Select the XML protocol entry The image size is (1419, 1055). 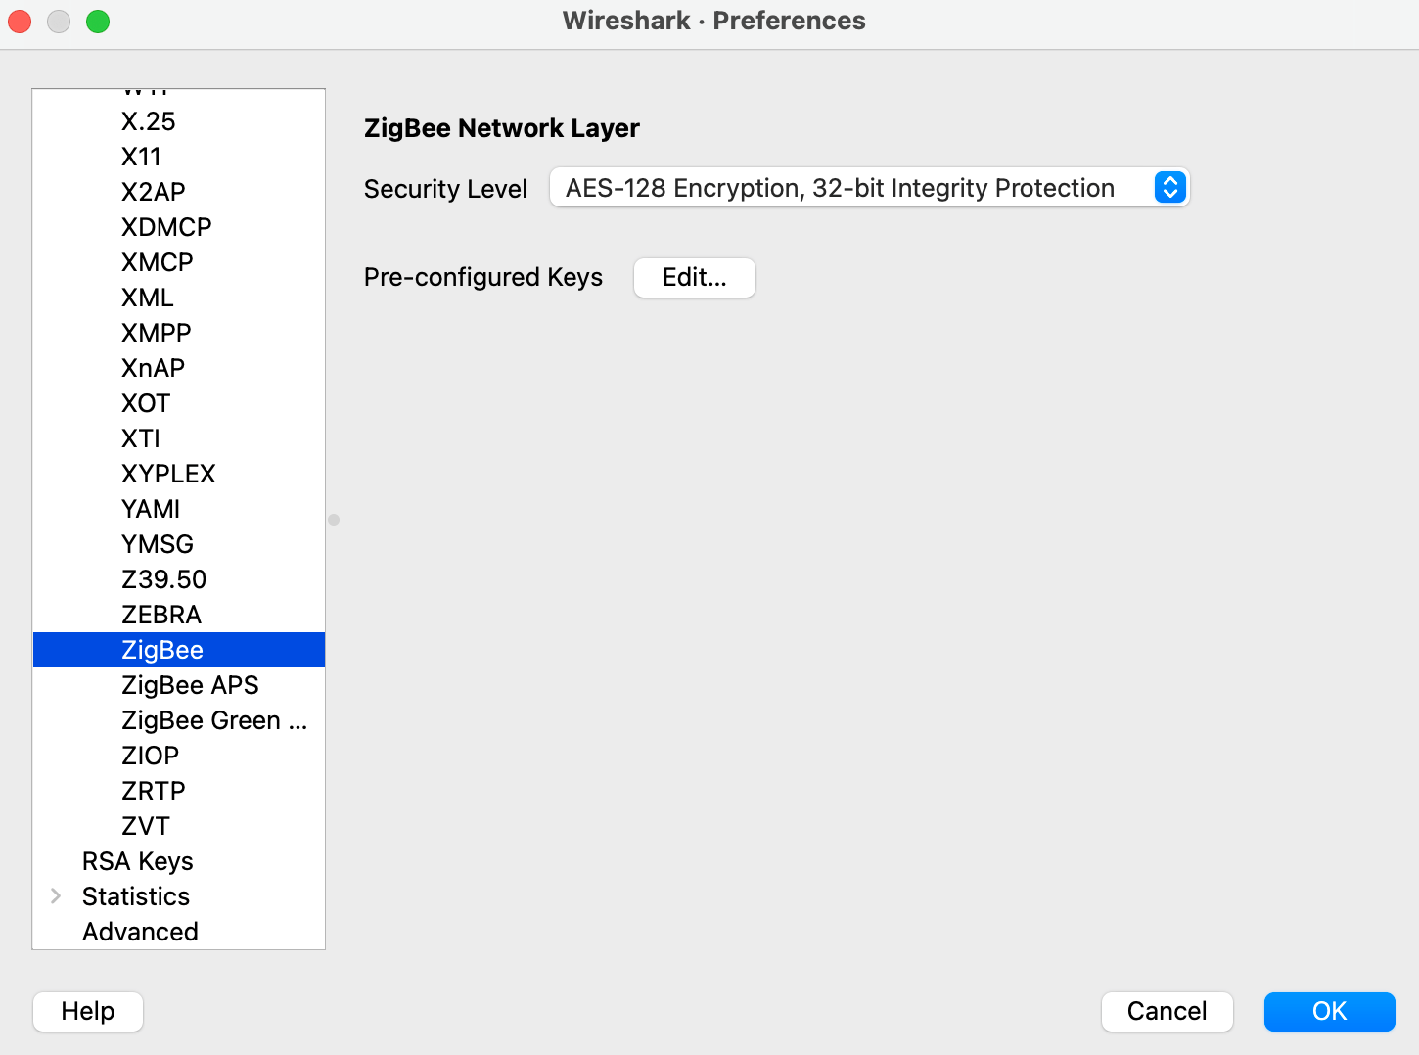147,297
